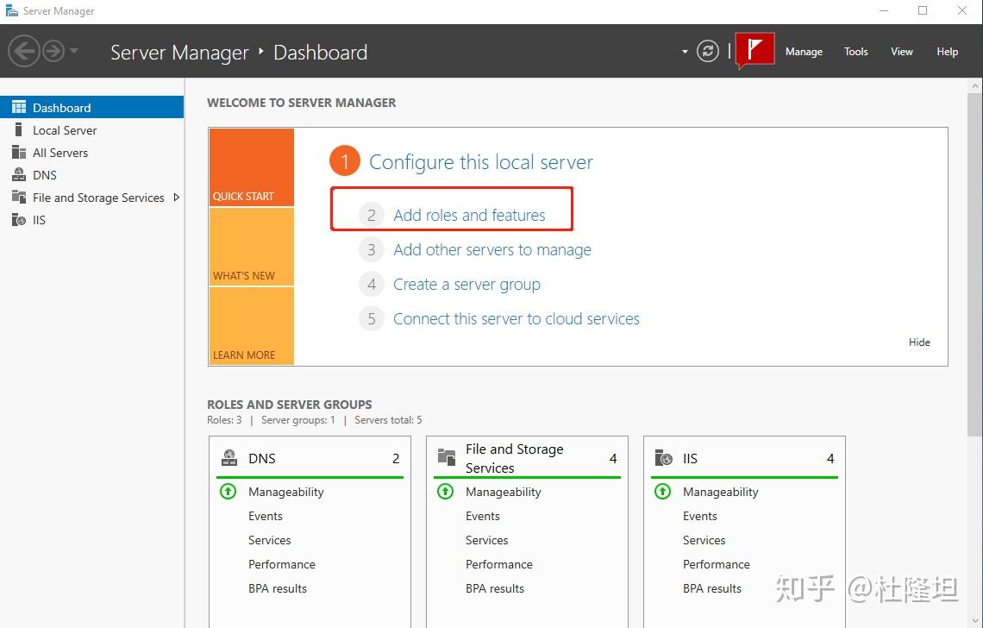983x628 pixels.
Task: Click green Manageability icon in File Storage tile
Action: [x=445, y=491]
